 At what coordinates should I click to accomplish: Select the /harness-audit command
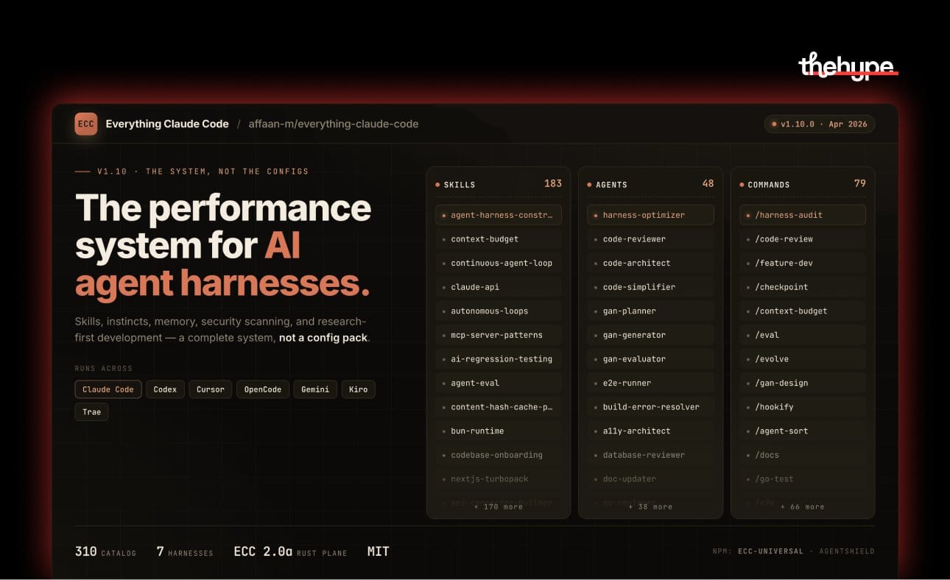[x=803, y=215]
